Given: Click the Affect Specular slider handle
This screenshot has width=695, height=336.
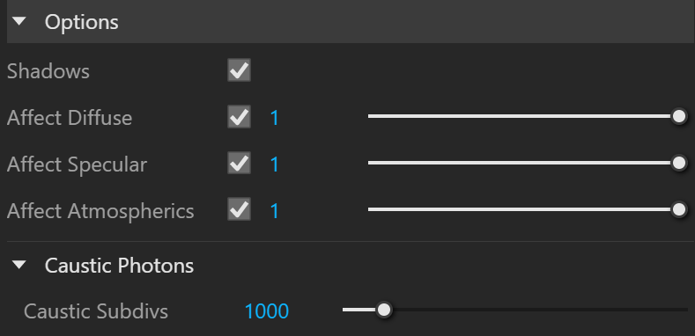Looking at the screenshot, I should (679, 163).
